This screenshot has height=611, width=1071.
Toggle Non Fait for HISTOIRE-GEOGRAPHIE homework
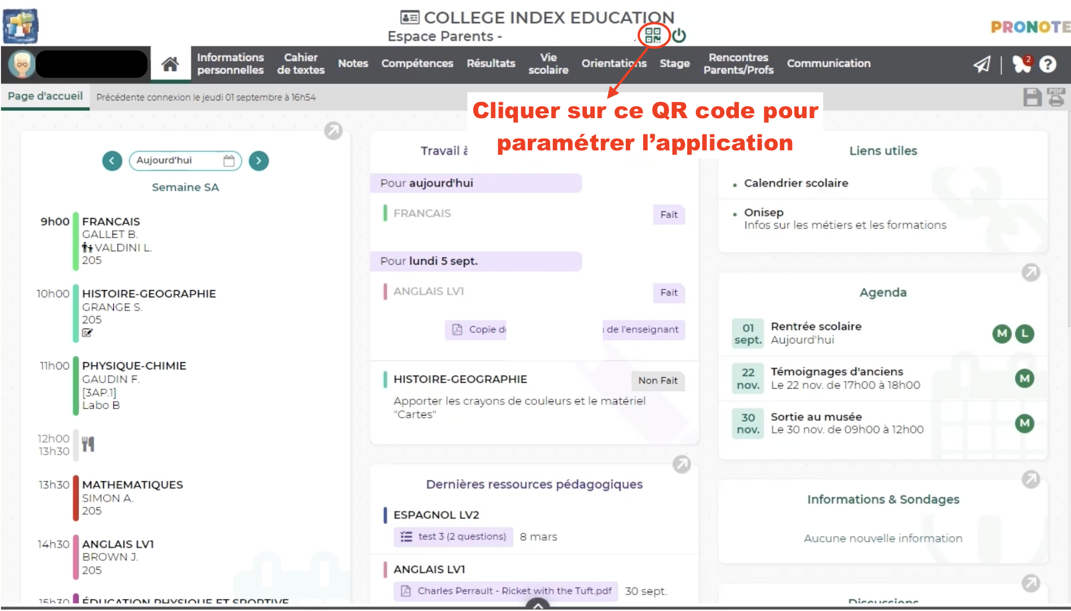click(657, 380)
